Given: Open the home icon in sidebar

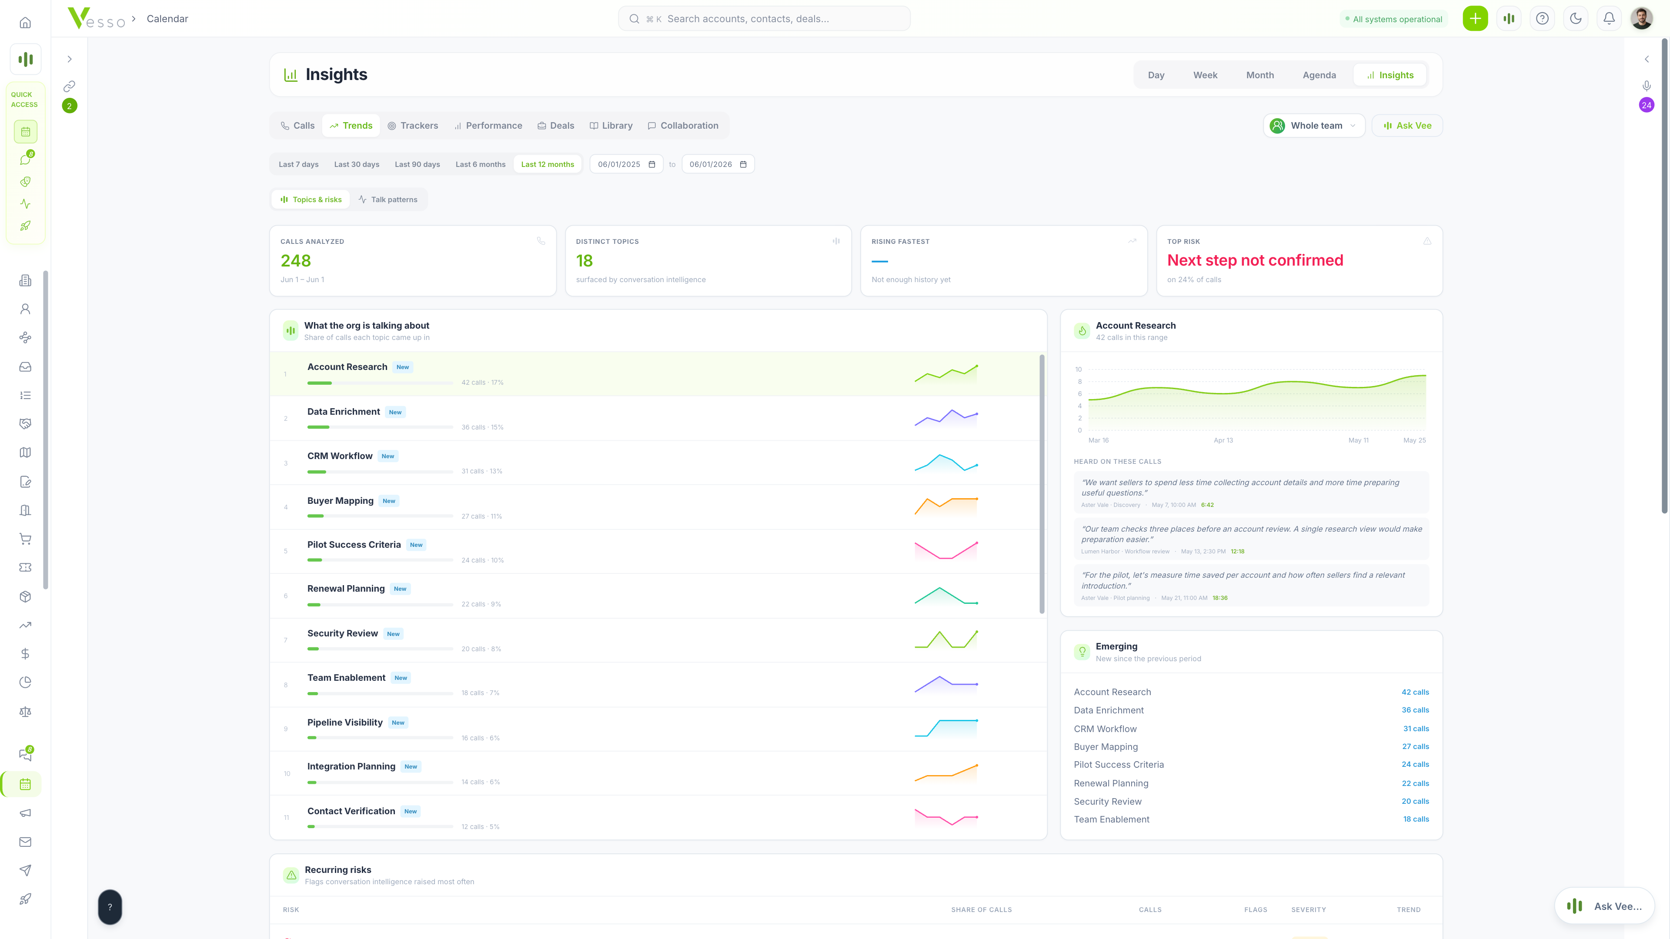Looking at the screenshot, I should point(25,23).
